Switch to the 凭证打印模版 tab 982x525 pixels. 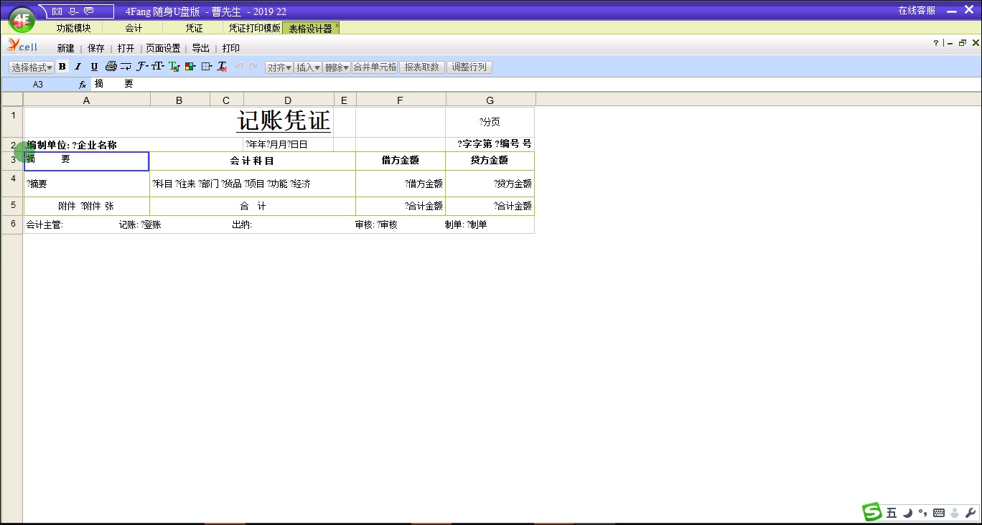[x=252, y=27]
